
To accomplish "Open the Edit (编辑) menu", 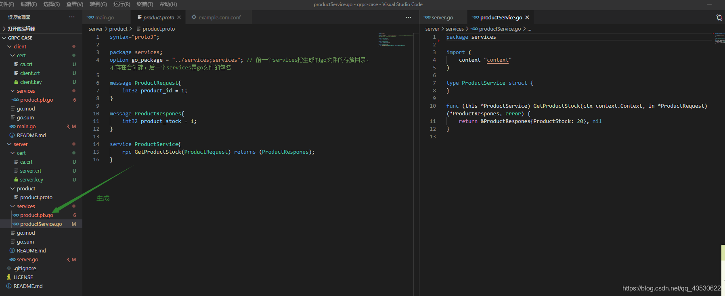I will (x=29, y=4).
